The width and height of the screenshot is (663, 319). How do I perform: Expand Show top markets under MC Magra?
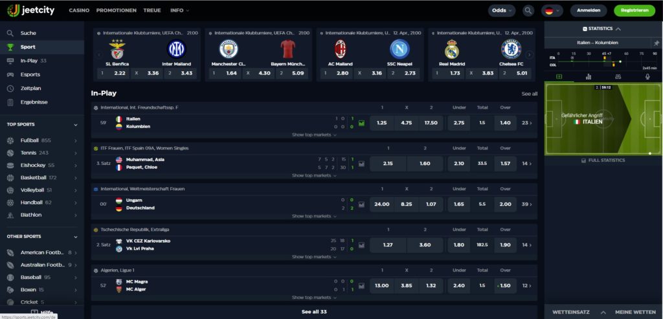(x=314, y=298)
